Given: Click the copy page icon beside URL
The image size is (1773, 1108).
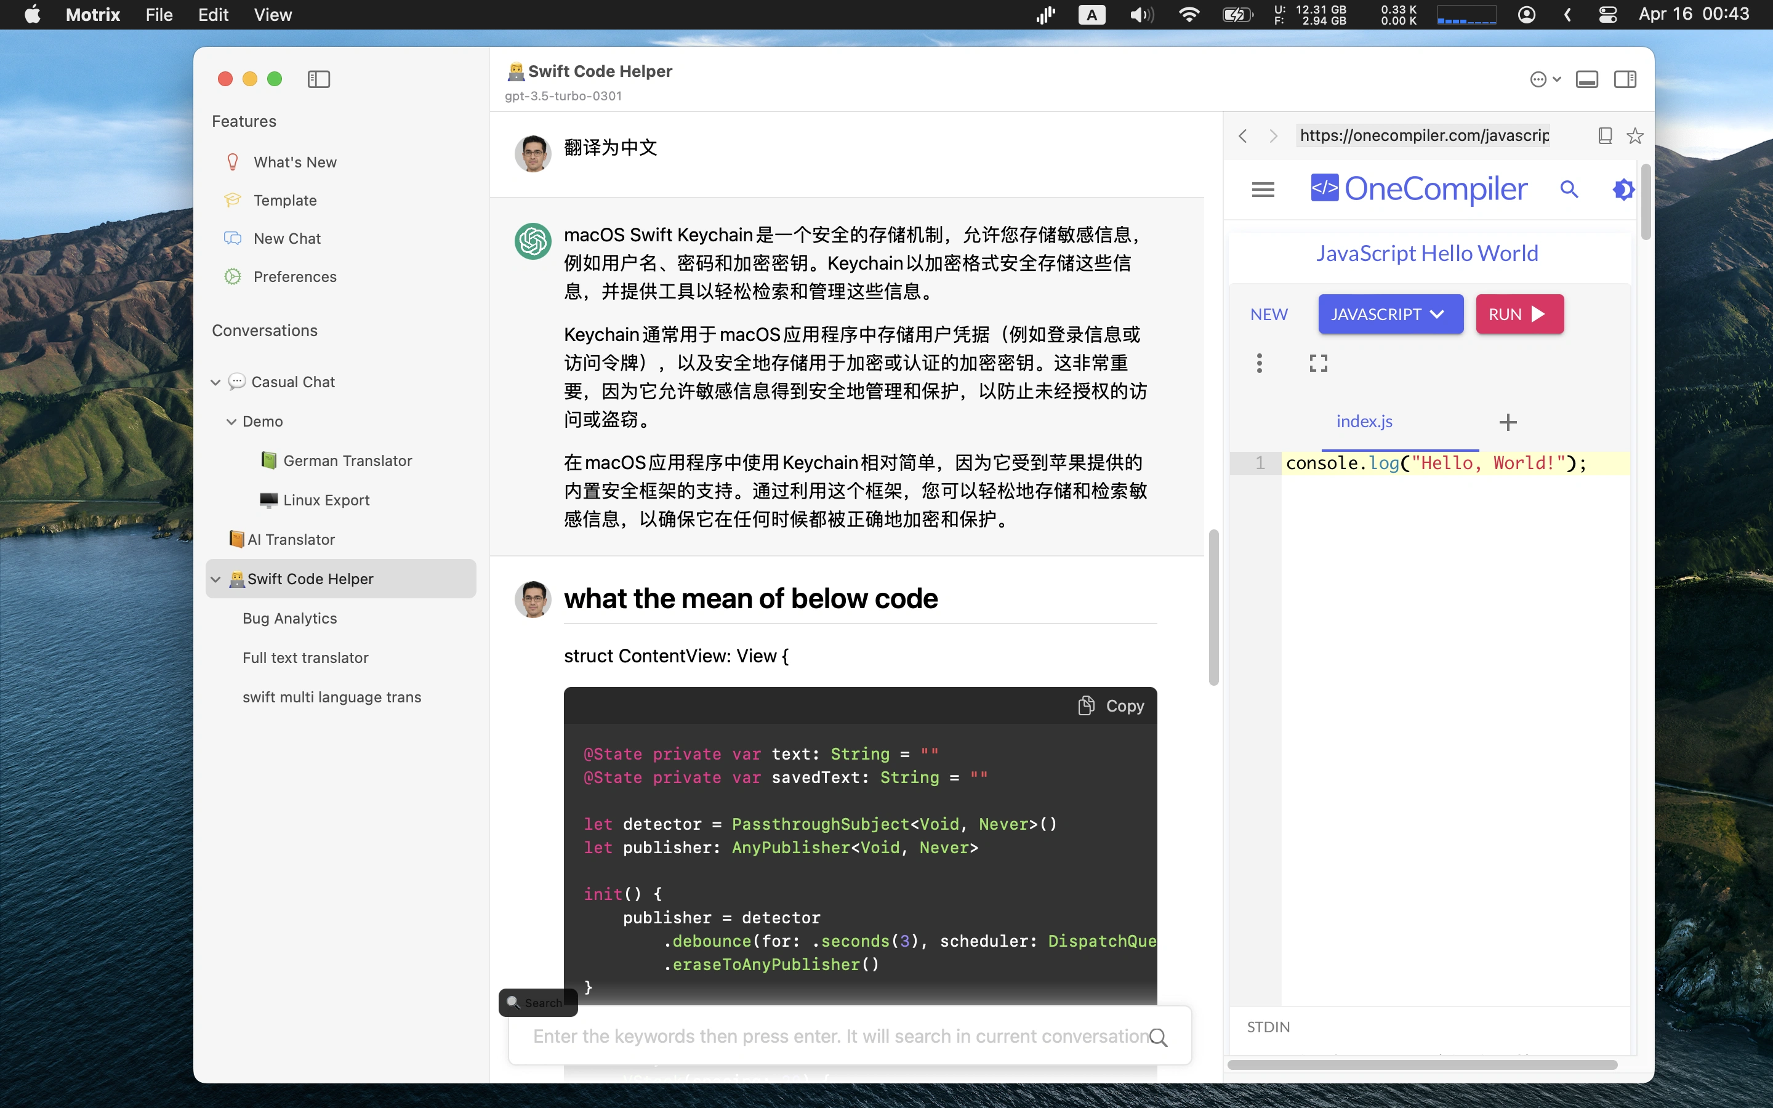Looking at the screenshot, I should point(1604,135).
